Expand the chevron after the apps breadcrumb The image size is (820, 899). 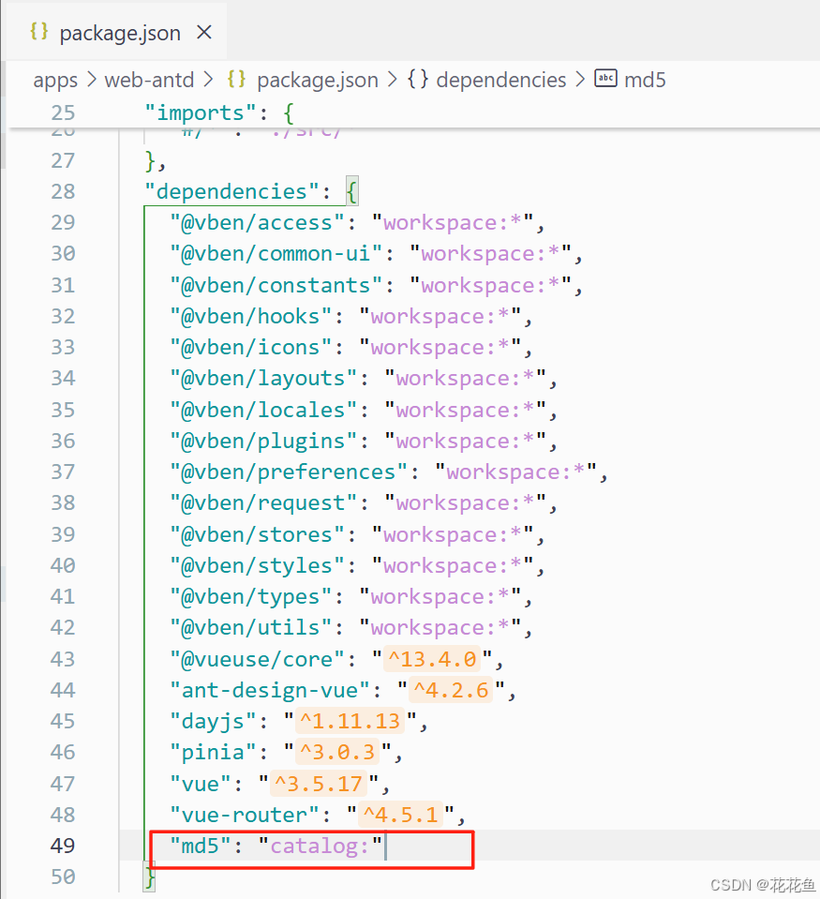pos(92,79)
